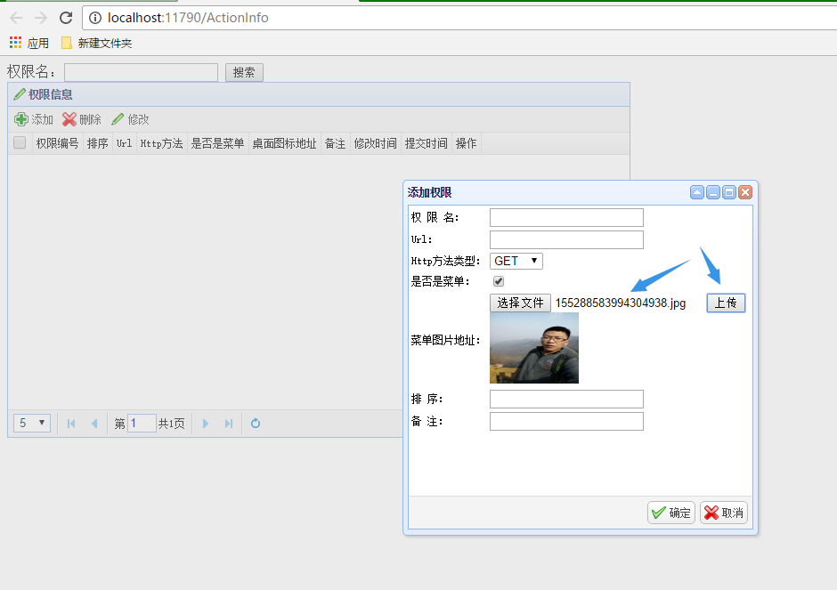837x590 pixels.
Task: Click the 修改 toolbar button
Action: pyautogui.click(x=130, y=119)
